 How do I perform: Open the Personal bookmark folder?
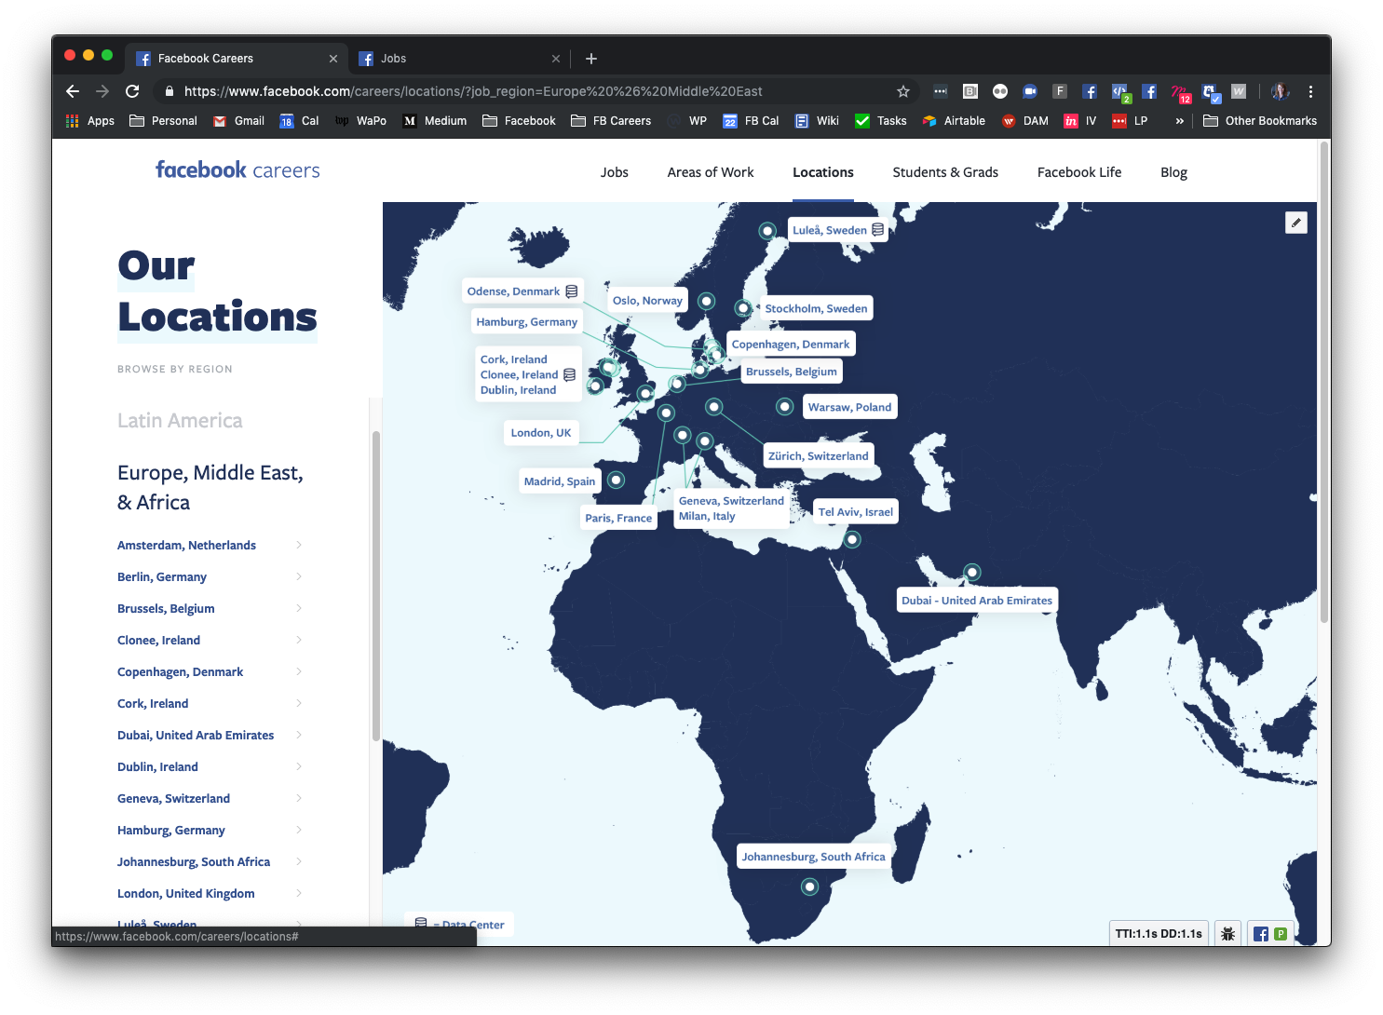pos(163,121)
